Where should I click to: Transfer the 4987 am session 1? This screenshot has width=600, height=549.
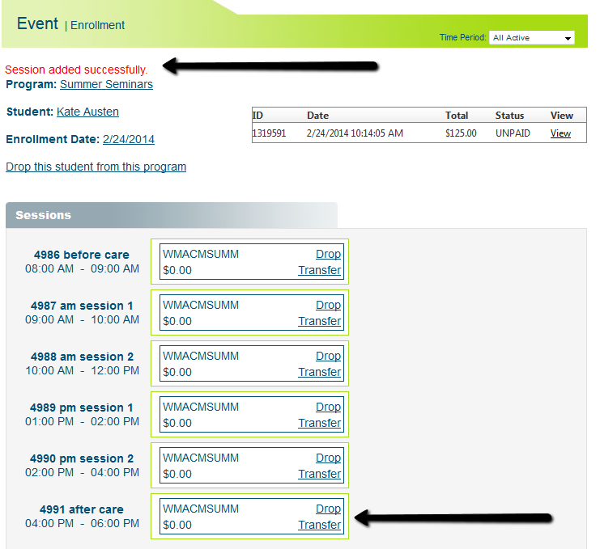tap(319, 321)
